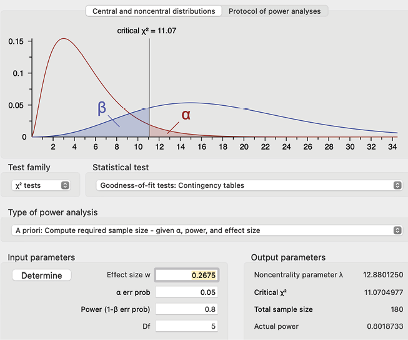Click the Effect size w input field

pyautogui.click(x=187, y=276)
